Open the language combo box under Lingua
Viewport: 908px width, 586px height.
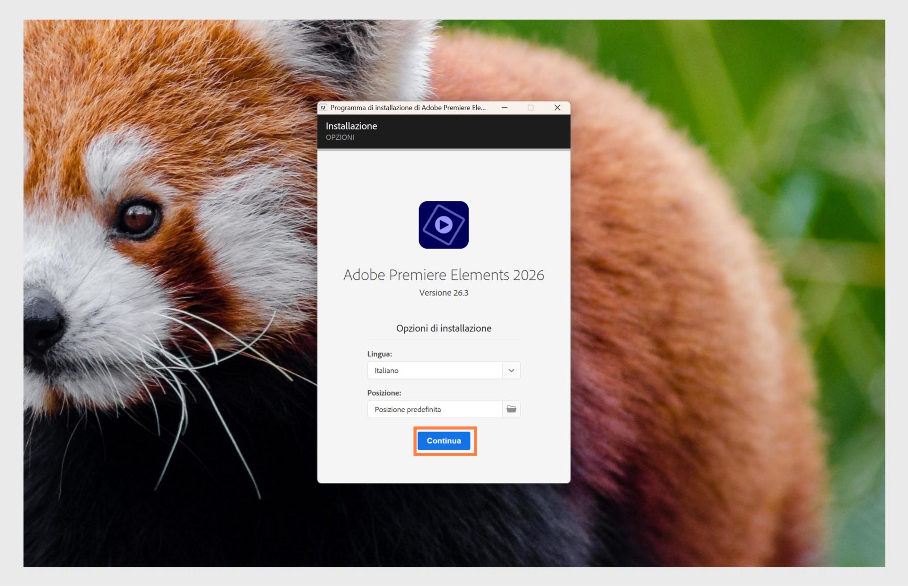[x=435, y=371]
